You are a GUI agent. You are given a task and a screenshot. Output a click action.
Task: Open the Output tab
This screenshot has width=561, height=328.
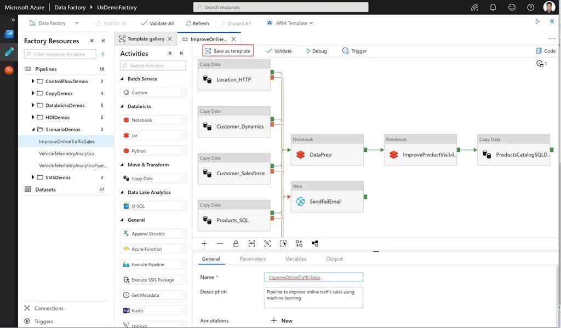[x=335, y=258]
